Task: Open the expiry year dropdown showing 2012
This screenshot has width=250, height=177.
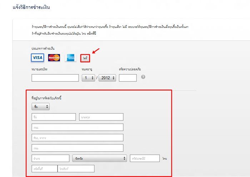Action: coord(107,78)
